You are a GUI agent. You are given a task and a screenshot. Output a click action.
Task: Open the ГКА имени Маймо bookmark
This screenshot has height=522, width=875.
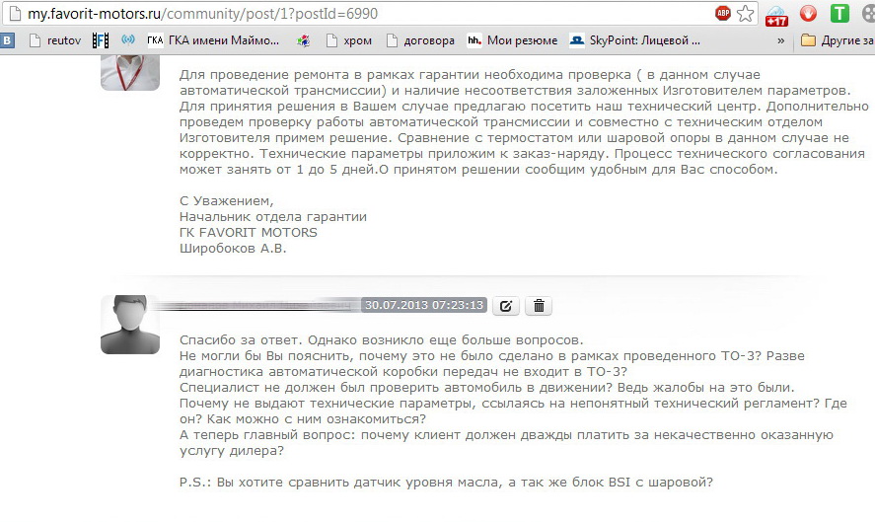pos(213,40)
